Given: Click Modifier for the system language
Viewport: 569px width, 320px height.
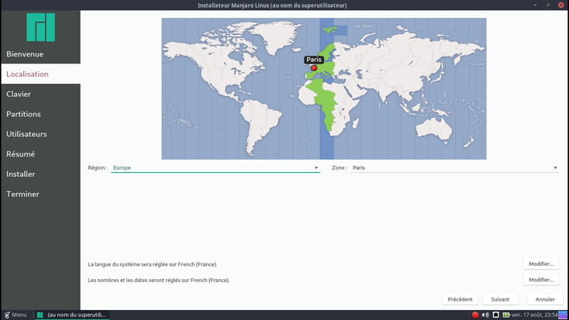Looking at the screenshot, I should click(541, 263).
